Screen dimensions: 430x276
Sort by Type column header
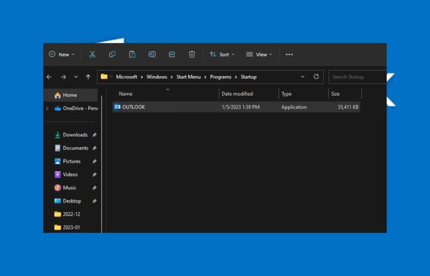coord(287,94)
